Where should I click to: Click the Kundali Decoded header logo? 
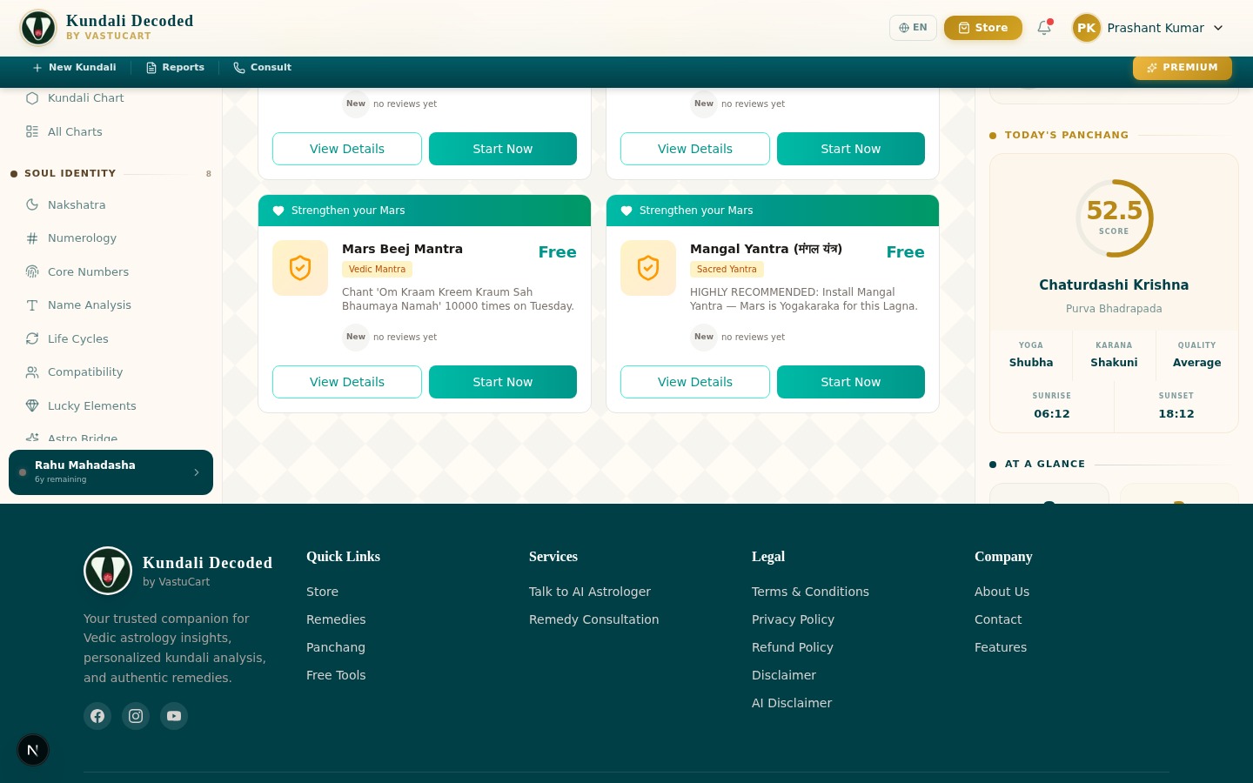click(x=38, y=28)
